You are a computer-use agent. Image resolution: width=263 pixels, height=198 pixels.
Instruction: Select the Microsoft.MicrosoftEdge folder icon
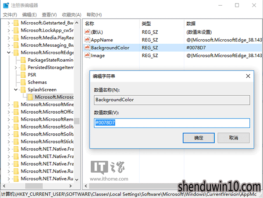coord(16,52)
